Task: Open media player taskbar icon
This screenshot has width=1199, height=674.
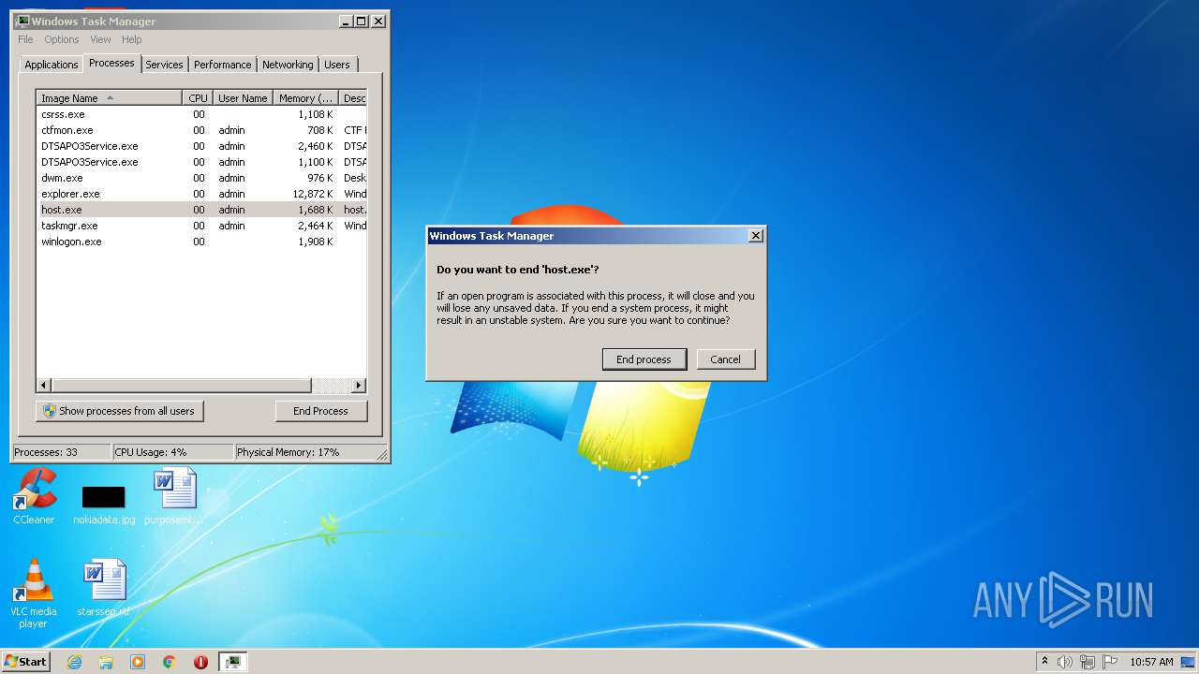Action: coord(138,662)
